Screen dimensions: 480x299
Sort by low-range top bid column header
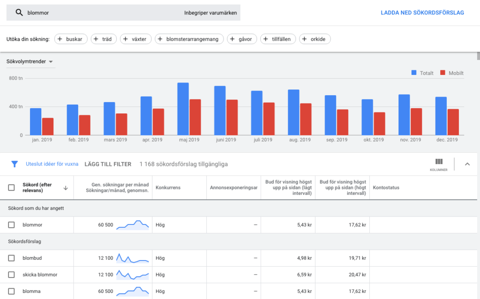288,187
